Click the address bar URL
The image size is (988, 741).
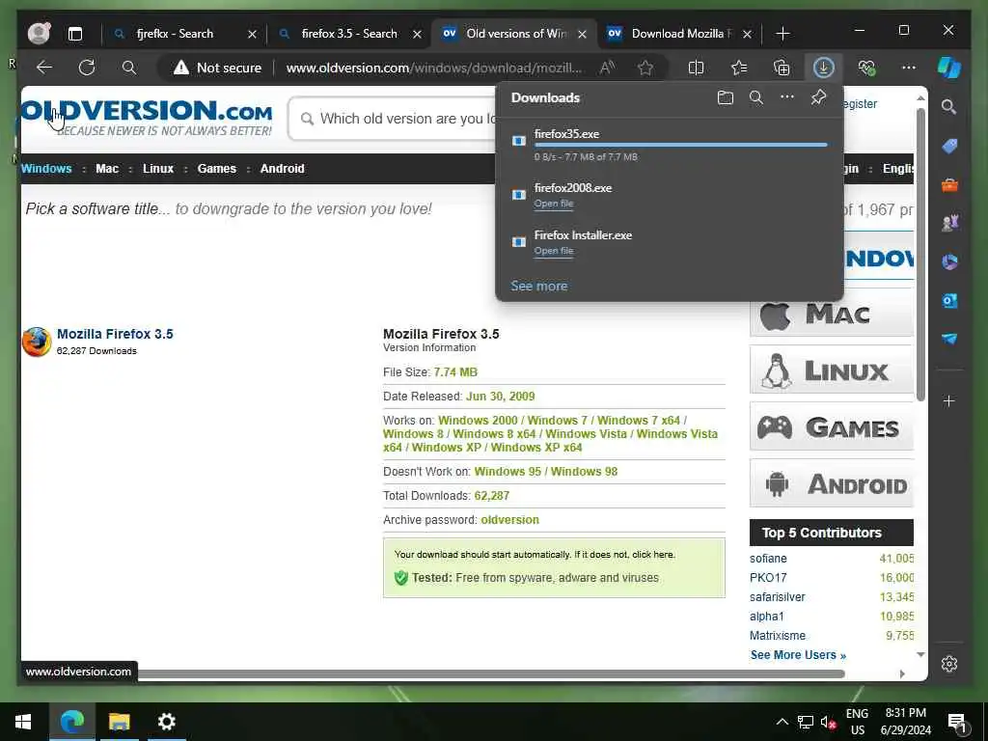point(434,68)
